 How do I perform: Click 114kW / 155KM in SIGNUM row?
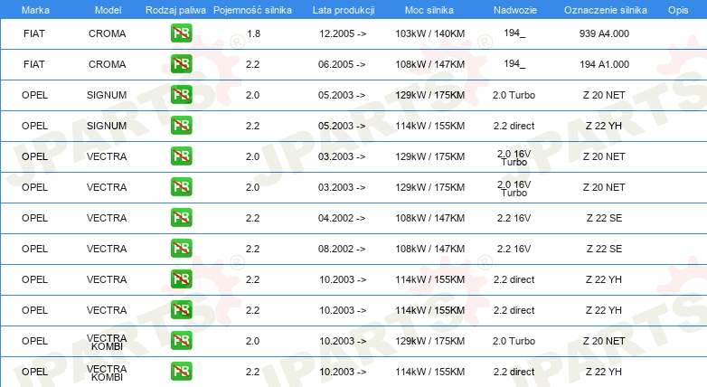(429, 126)
